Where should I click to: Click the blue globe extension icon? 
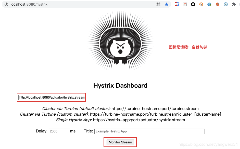[x=209, y=4]
